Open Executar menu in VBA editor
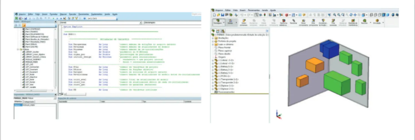The width and height of the screenshot is (415, 140). tap(73, 14)
